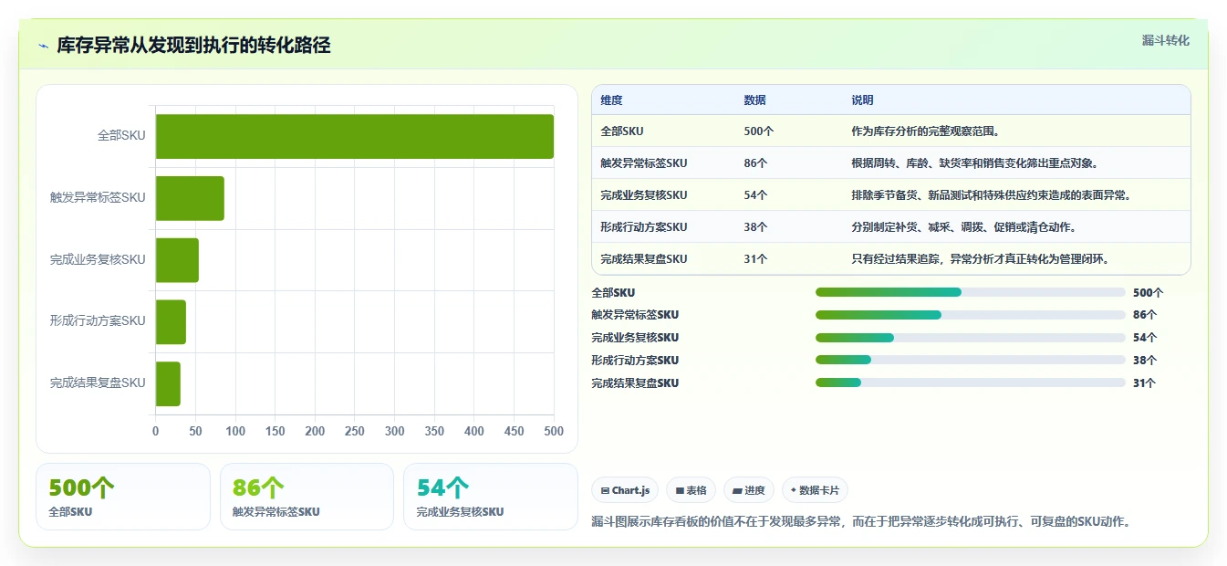
Task: Click the 完成结果复盘SKU progress list label
Action: click(x=635, y=383)
